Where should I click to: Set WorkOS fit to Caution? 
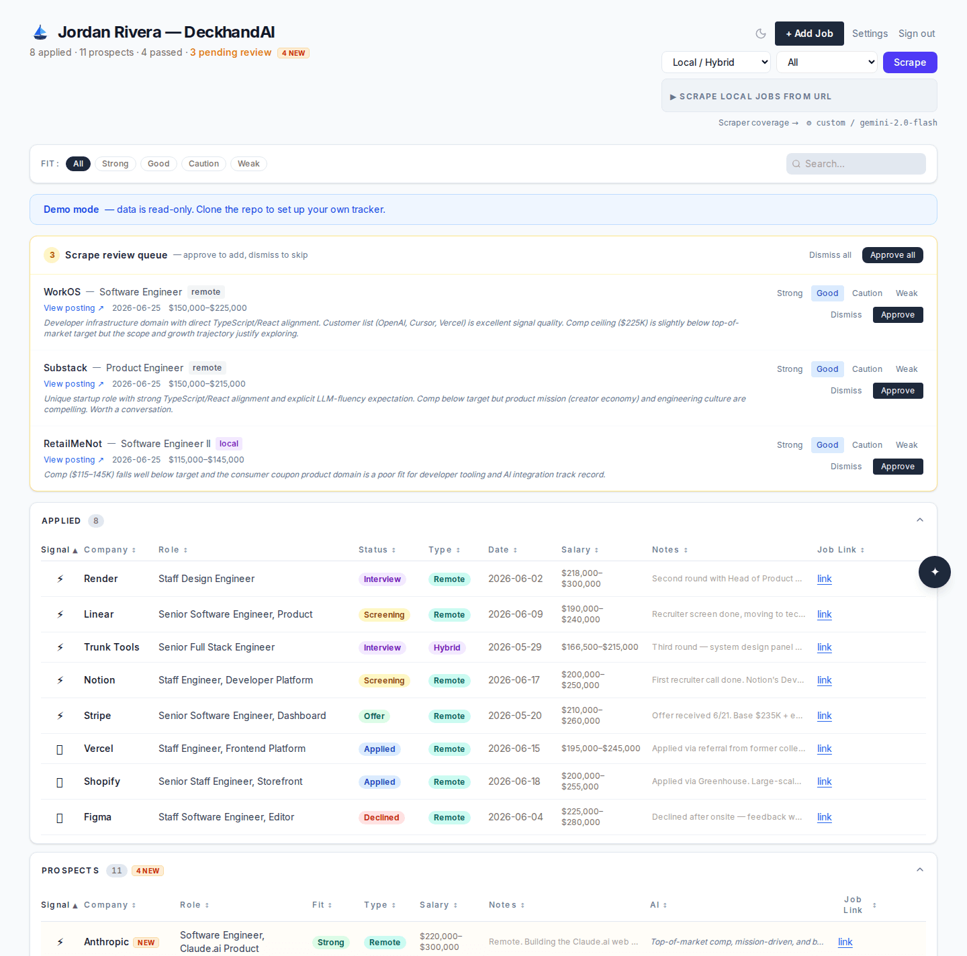[867, 293]
